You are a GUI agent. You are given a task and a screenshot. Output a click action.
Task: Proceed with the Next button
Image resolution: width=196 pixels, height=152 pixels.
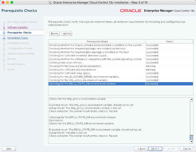pos(155,149)
